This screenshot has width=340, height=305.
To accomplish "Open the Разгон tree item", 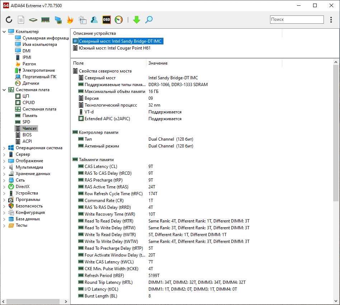I will tap(25, 64).
